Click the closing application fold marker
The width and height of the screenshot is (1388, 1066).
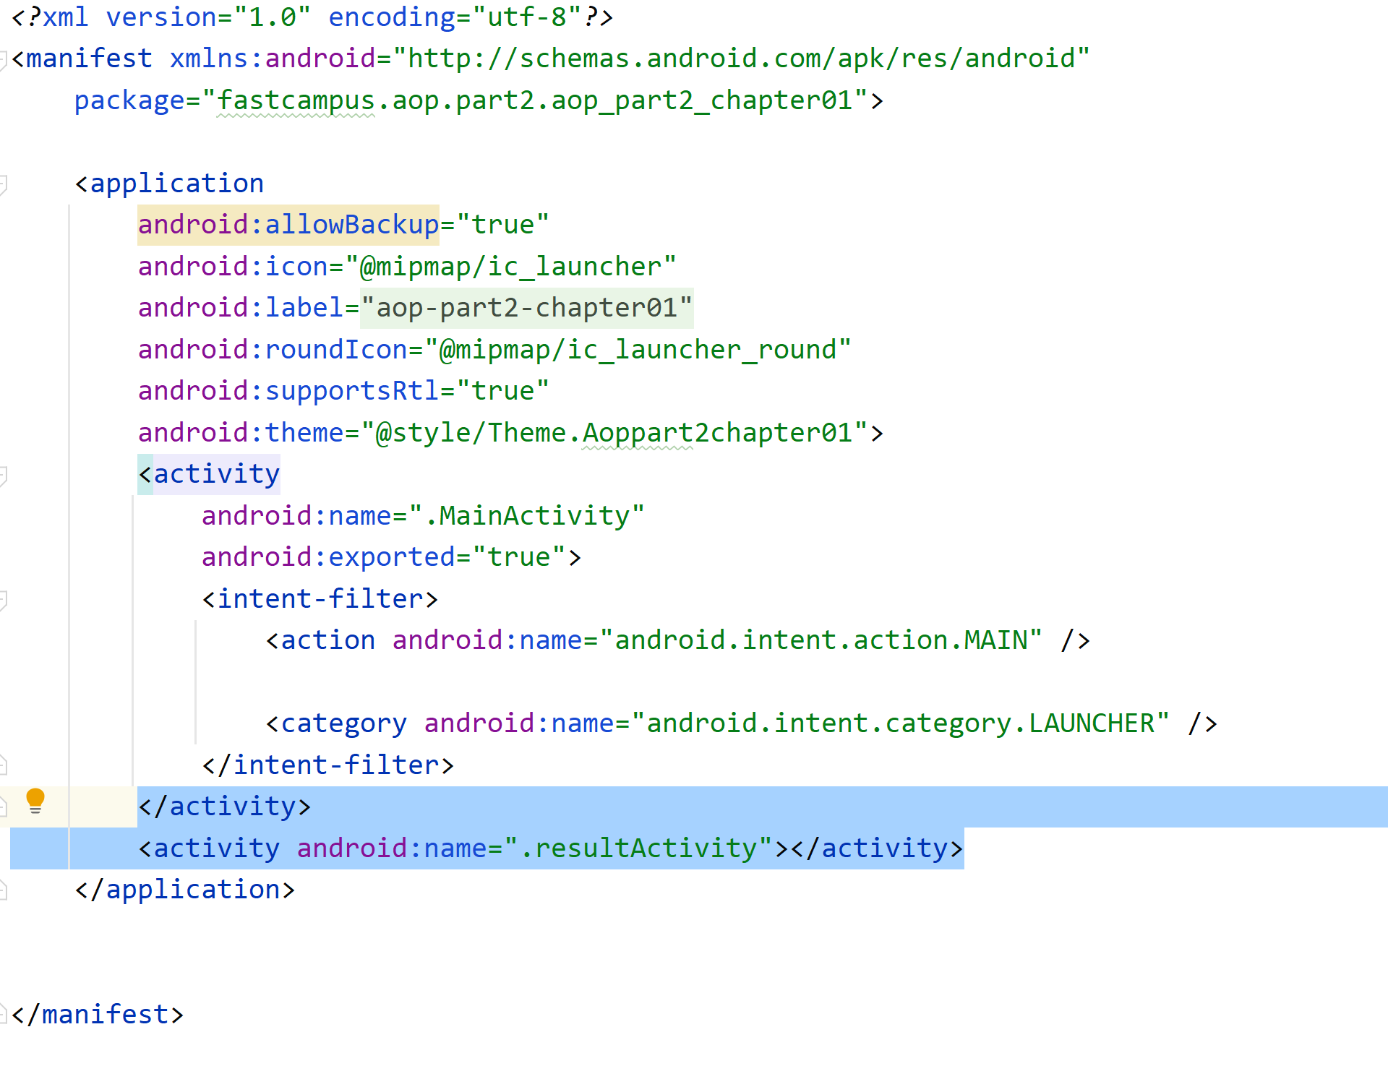3,890
